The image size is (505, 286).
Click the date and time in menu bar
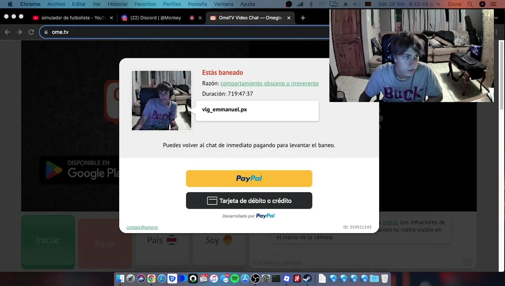410,4
